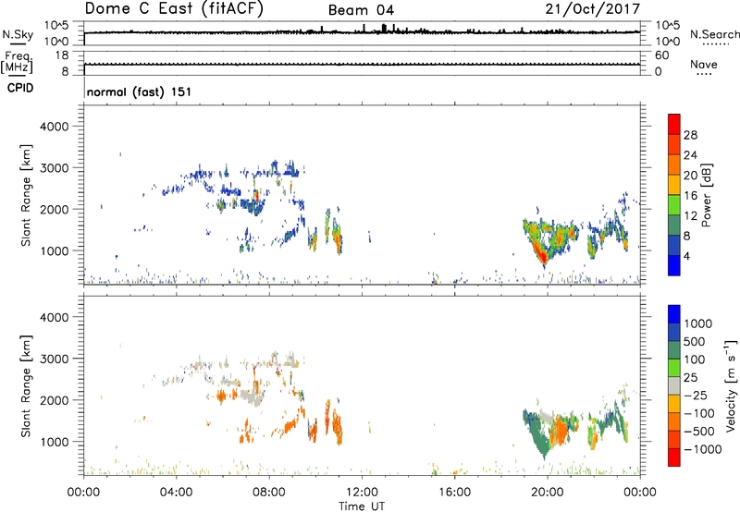Click the '1000' tick on the velocity colorbar
The image size is (740, 512).
pos(697,323)
